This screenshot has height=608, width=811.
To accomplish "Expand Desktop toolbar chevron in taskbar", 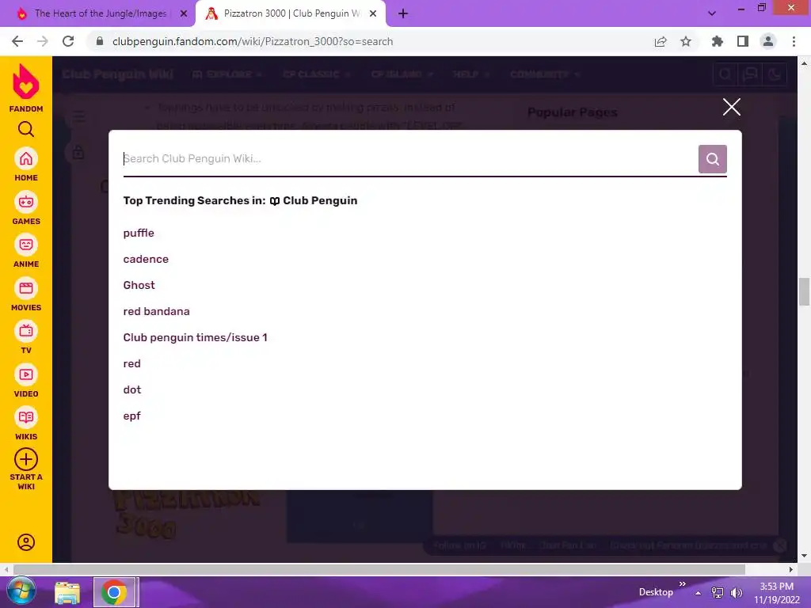I will click(682, 583).
